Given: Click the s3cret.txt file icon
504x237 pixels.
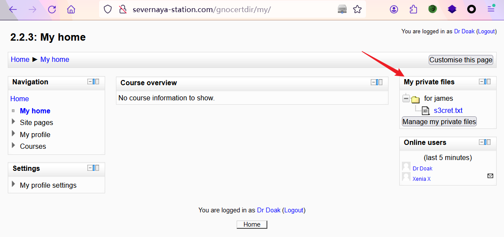Looking at the screenshot, I should 426,111.
